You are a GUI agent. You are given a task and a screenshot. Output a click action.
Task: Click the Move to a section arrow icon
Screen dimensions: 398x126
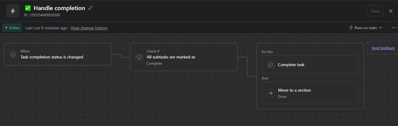(270, 93)
